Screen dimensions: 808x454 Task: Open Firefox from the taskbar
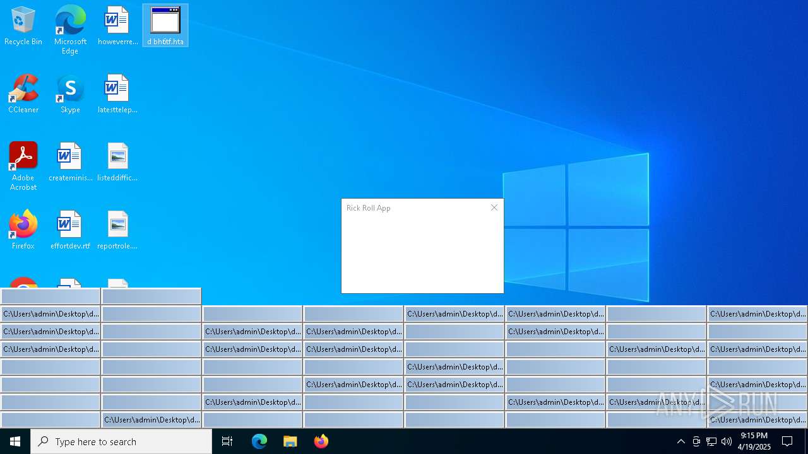coord(321,441)
